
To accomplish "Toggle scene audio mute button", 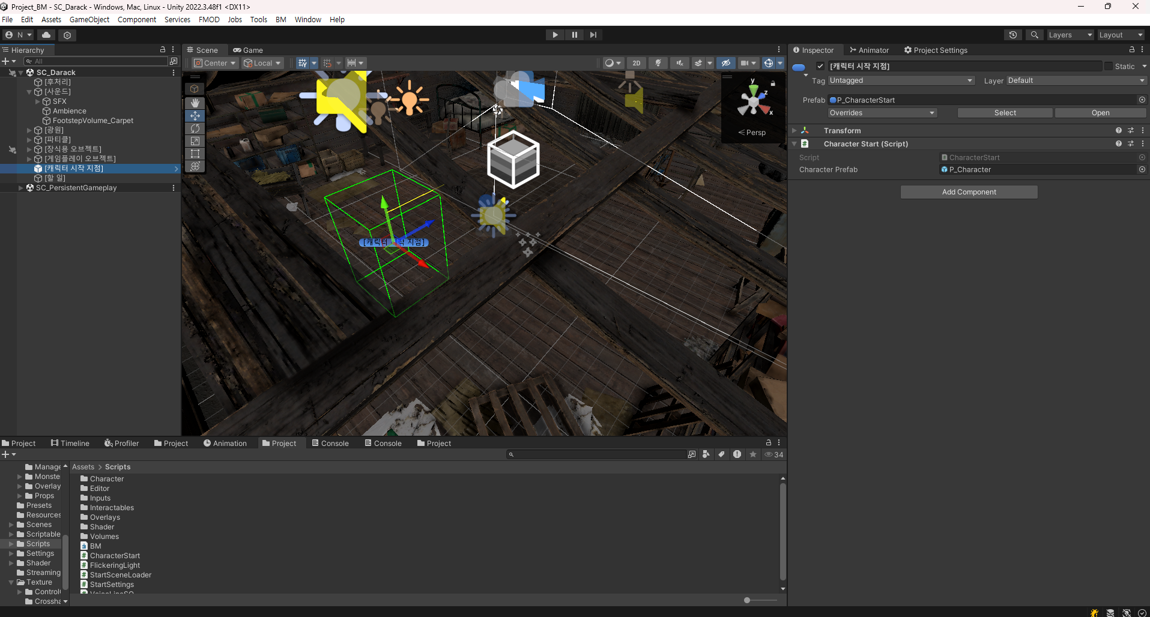I will pyautogui.click(x=680, y=63).
